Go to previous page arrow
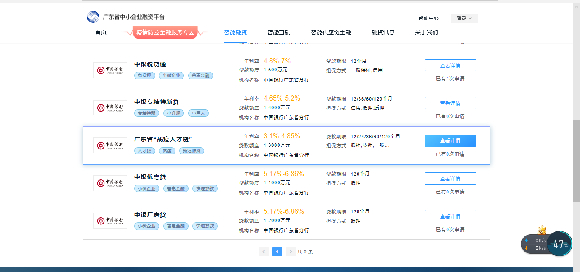 (x=264, y=252)
